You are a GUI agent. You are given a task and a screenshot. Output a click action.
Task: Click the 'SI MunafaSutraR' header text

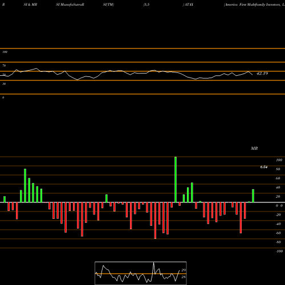(70, 5)
